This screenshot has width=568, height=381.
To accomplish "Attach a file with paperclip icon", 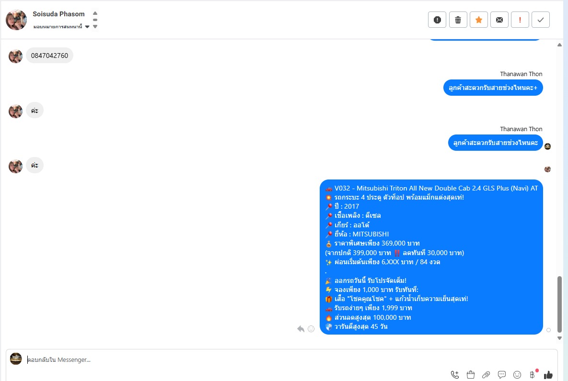I will [x=486, y=375].
